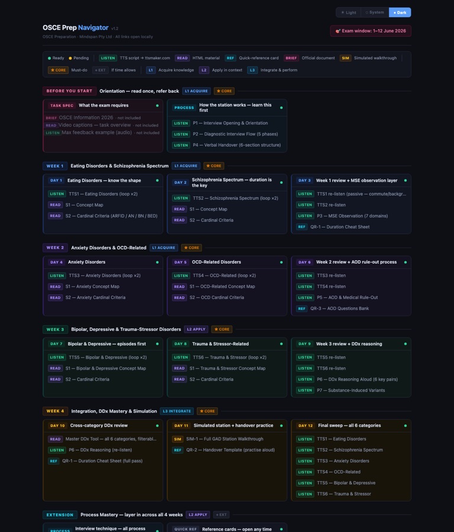This screenshot has width=454, height=532.
Task: Click the Exam window date badge
Action: pyautogui.click(x=371, y=31)
